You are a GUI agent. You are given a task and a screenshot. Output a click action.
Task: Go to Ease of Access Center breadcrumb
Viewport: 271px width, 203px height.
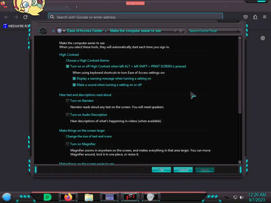click(x=85, y=31)
